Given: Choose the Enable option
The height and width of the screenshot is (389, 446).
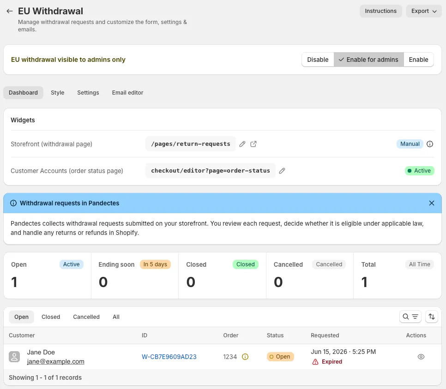Looking at the screenshot, I should pyautogui.click(x=418, y=60).
